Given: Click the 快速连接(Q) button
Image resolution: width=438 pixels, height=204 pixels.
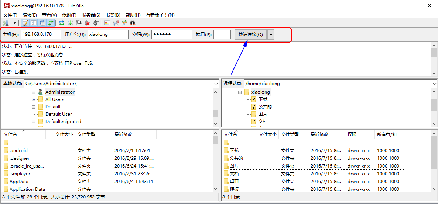Looking at the screenshot, I should point(250,35).
